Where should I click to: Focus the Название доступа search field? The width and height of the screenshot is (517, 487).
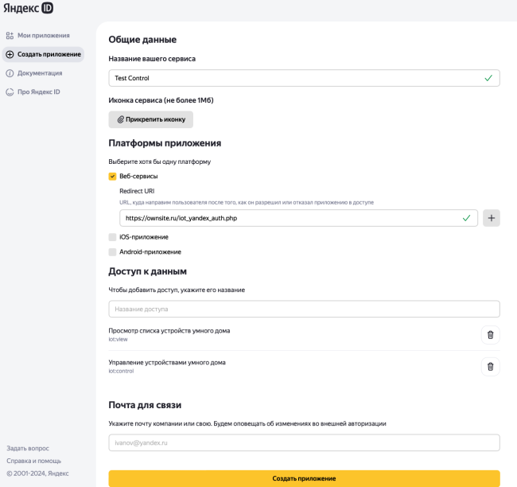pos(304,309)
